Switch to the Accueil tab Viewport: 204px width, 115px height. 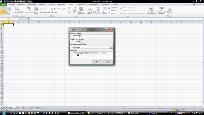click(x=11, y=4)
